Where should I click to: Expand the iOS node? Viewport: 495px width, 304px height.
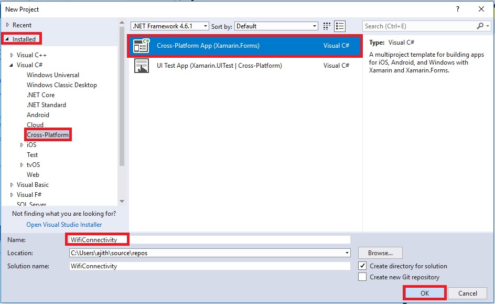click(22, 145)
